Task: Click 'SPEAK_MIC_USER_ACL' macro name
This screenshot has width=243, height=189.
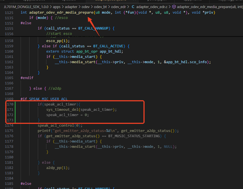Action: point(48,99)
